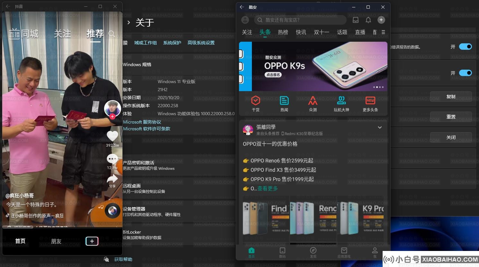
Task: Tap the share arrow in Douyin
Action: [x=112, y=179]
